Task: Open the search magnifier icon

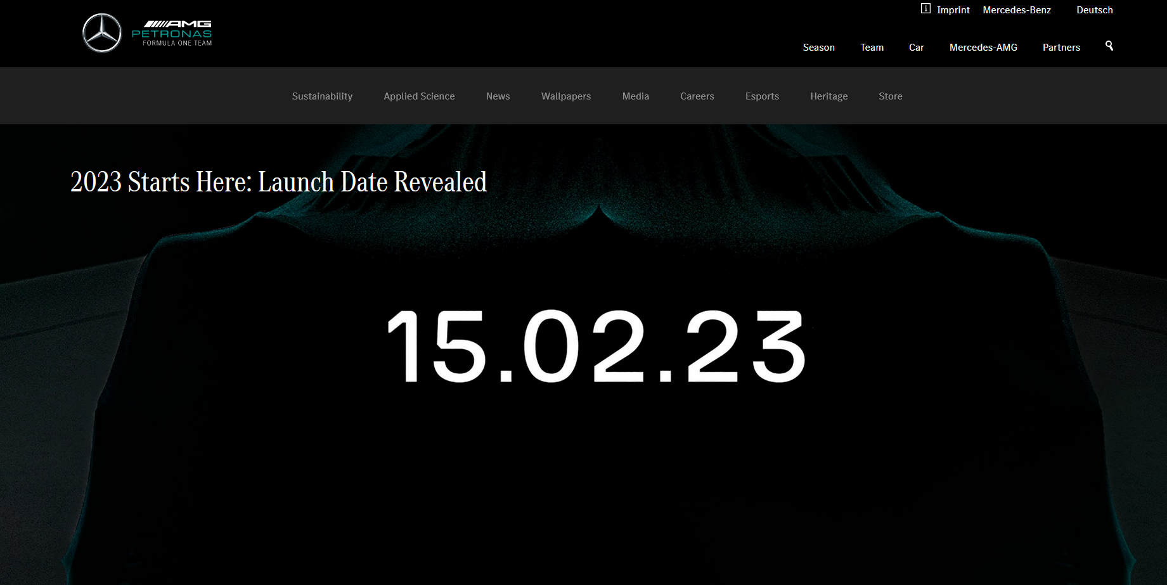Action: [x=1109, y=46]
